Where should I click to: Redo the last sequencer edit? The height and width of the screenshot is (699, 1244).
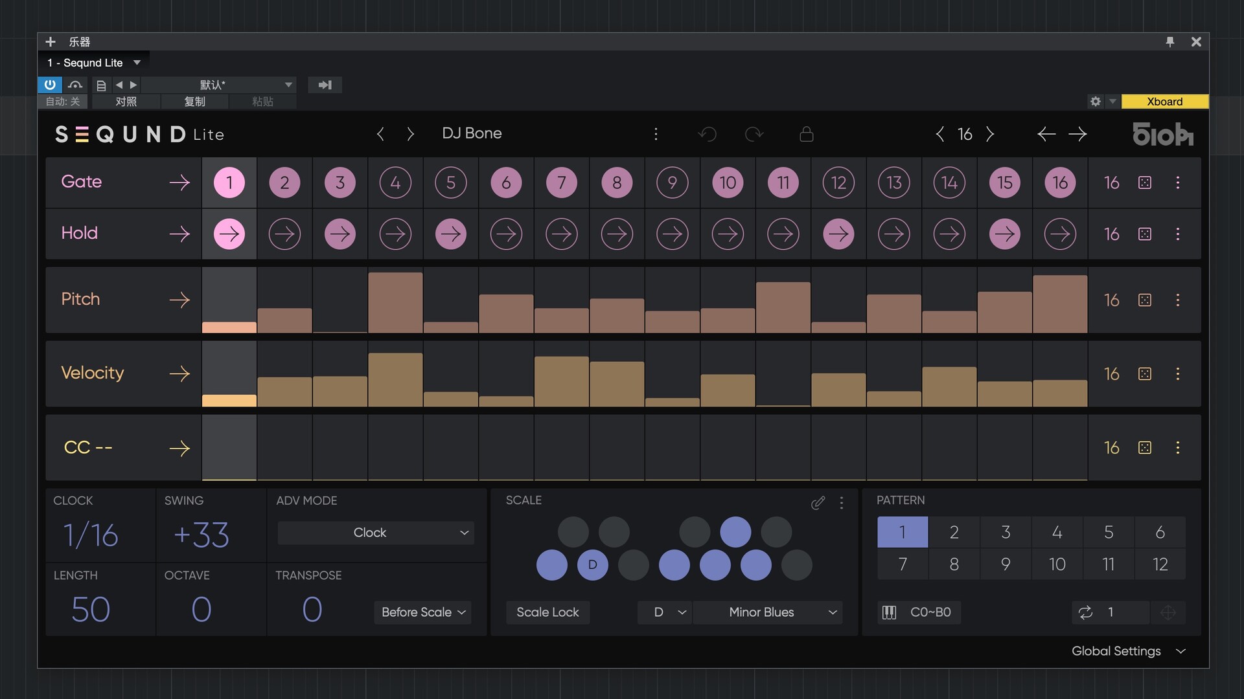(754, 134)
